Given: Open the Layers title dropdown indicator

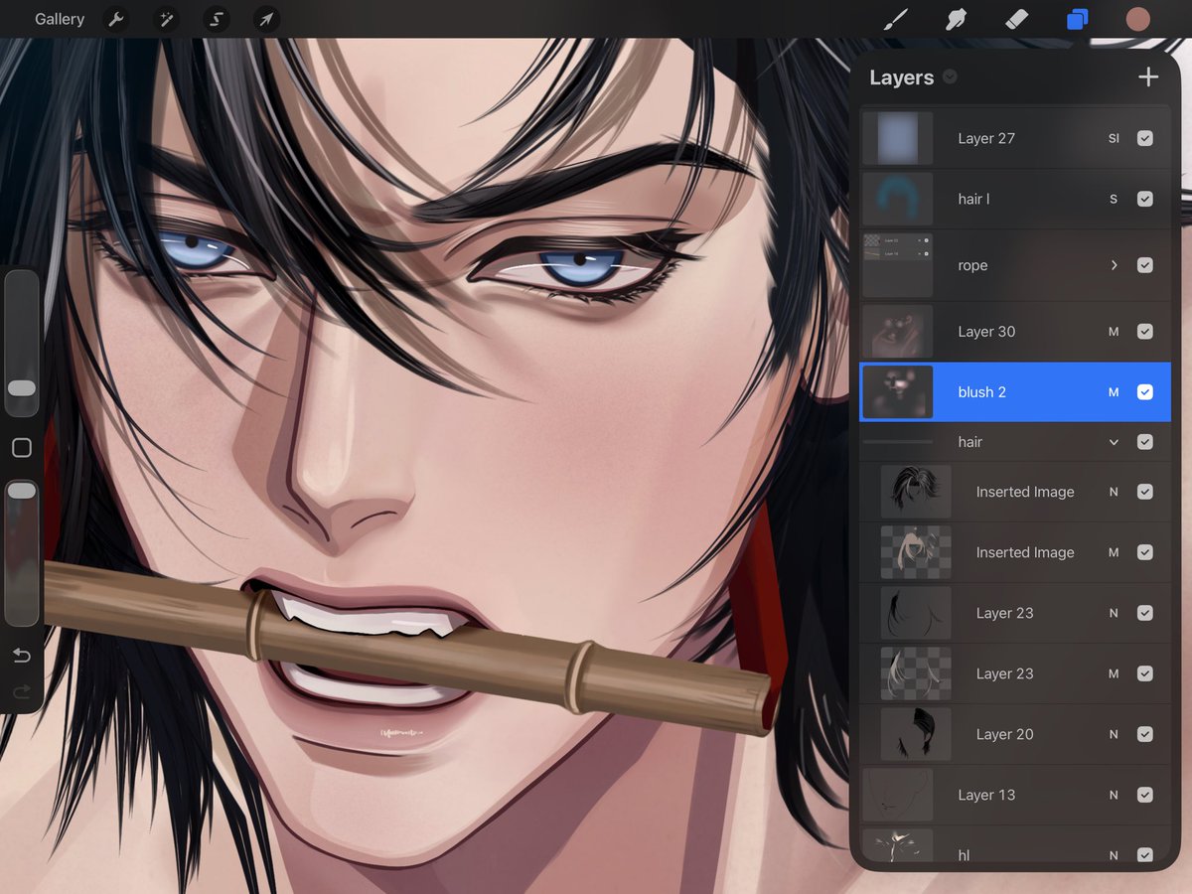Looking at the screenshot, I should point(951,76).
